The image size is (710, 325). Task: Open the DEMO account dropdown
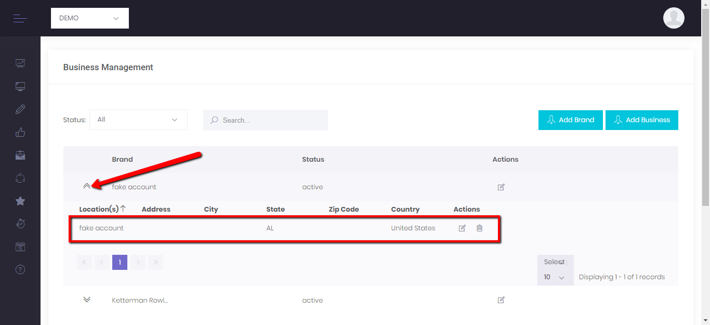pyautogui.click(x=90, y=18)
